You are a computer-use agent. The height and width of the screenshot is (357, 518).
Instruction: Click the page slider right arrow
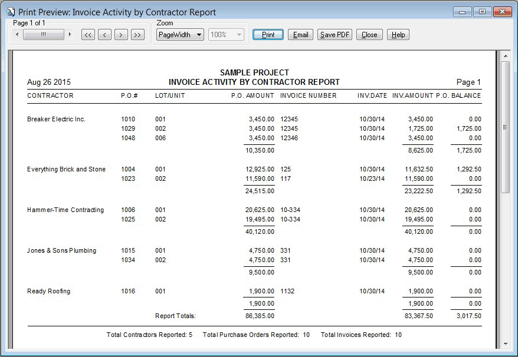point(70,34)
